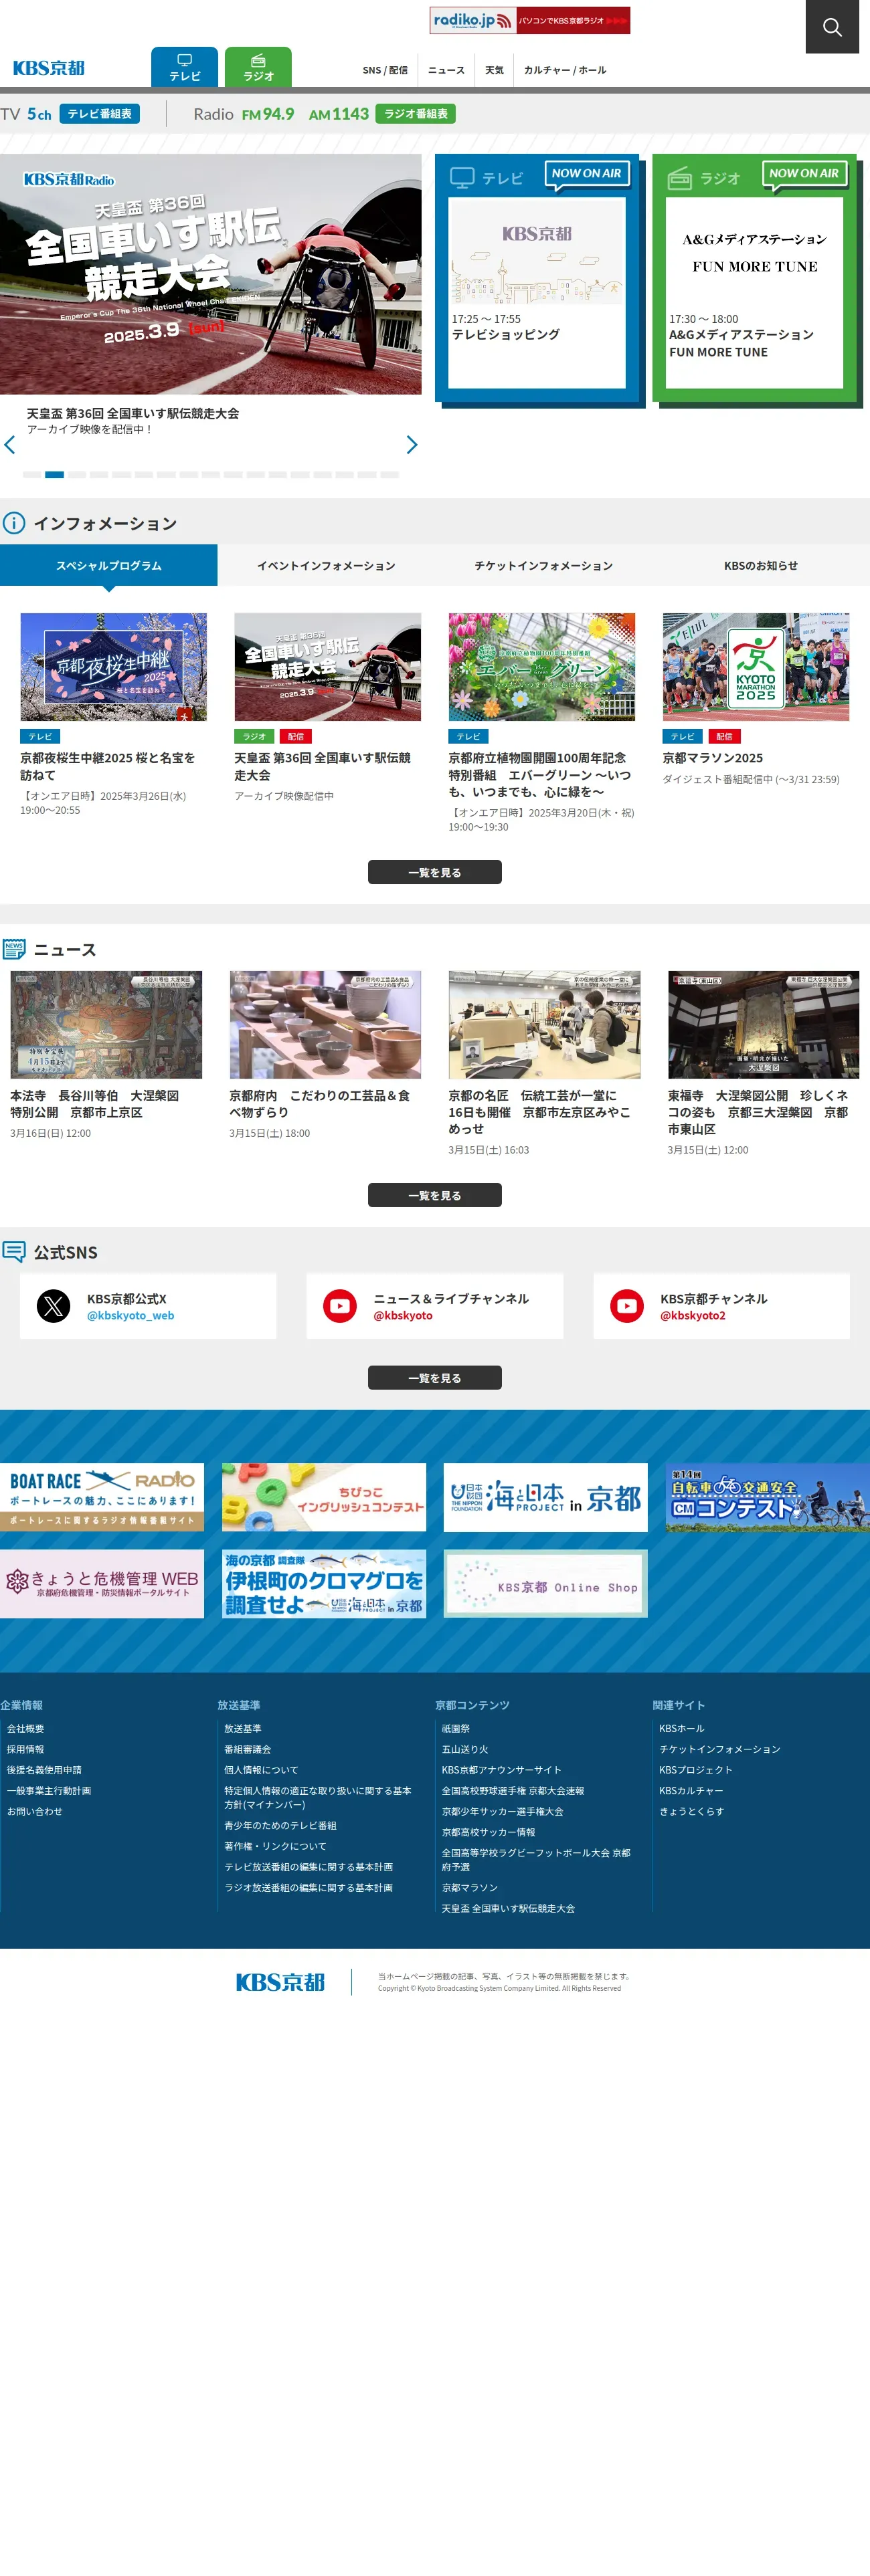
Task: Click the KBS京都 header logo
Action: pos(48,68)
